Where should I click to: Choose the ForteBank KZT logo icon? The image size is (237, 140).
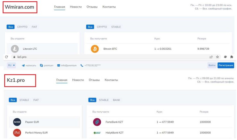pos(97,122)
